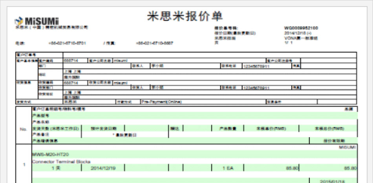The width and height of the screenshot is (373, 183).
Task: Click the first contact phone 12345678911 field
Action: point(256,66)
